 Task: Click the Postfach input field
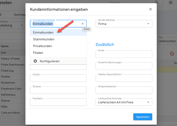tap(58, 102)
